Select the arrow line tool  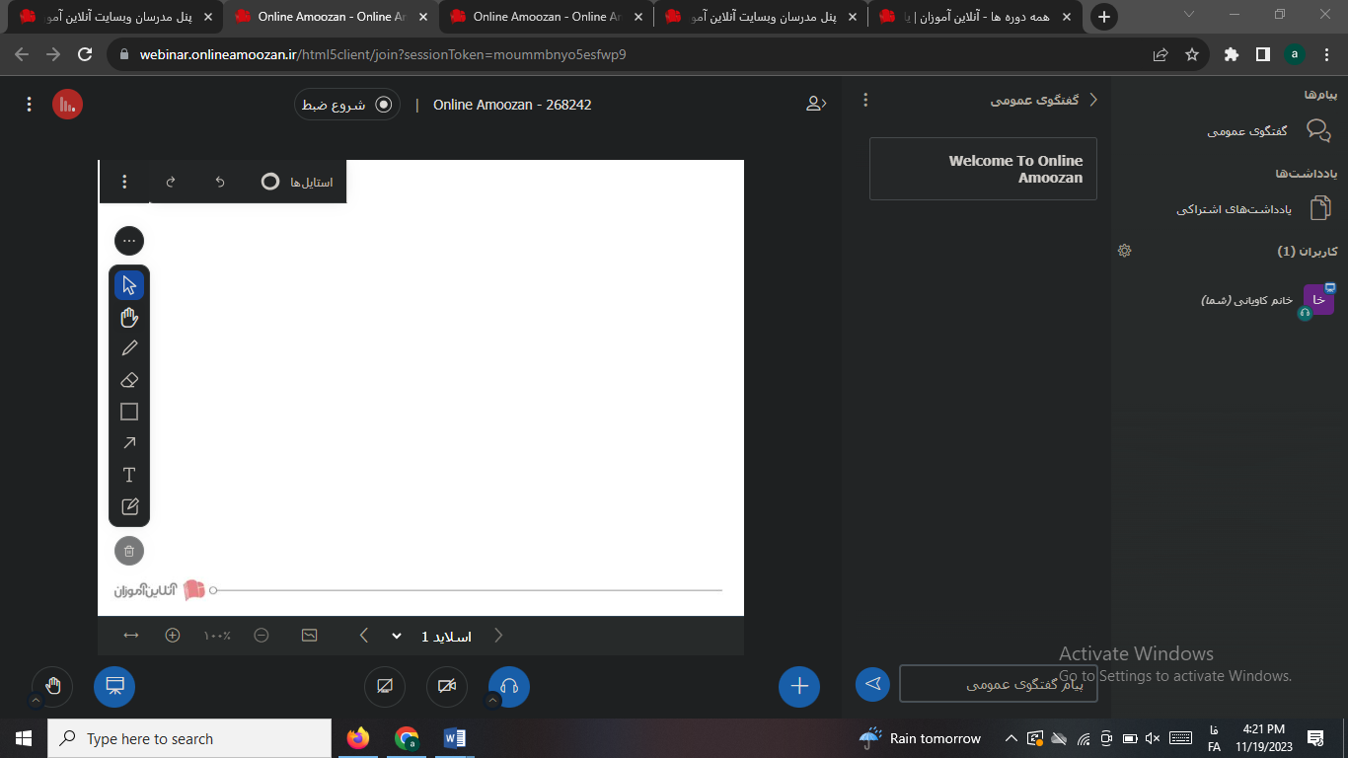pos(129,443)
